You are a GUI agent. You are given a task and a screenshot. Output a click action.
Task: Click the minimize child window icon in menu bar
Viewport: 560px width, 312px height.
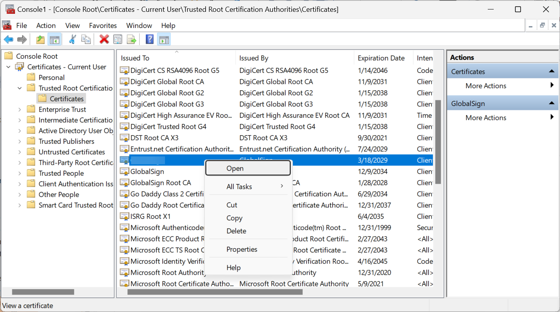coord(531,25)
